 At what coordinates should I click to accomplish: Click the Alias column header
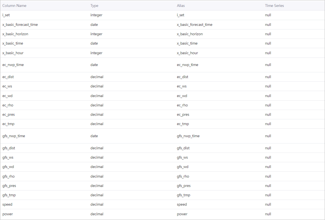click(x=181, y=6)
